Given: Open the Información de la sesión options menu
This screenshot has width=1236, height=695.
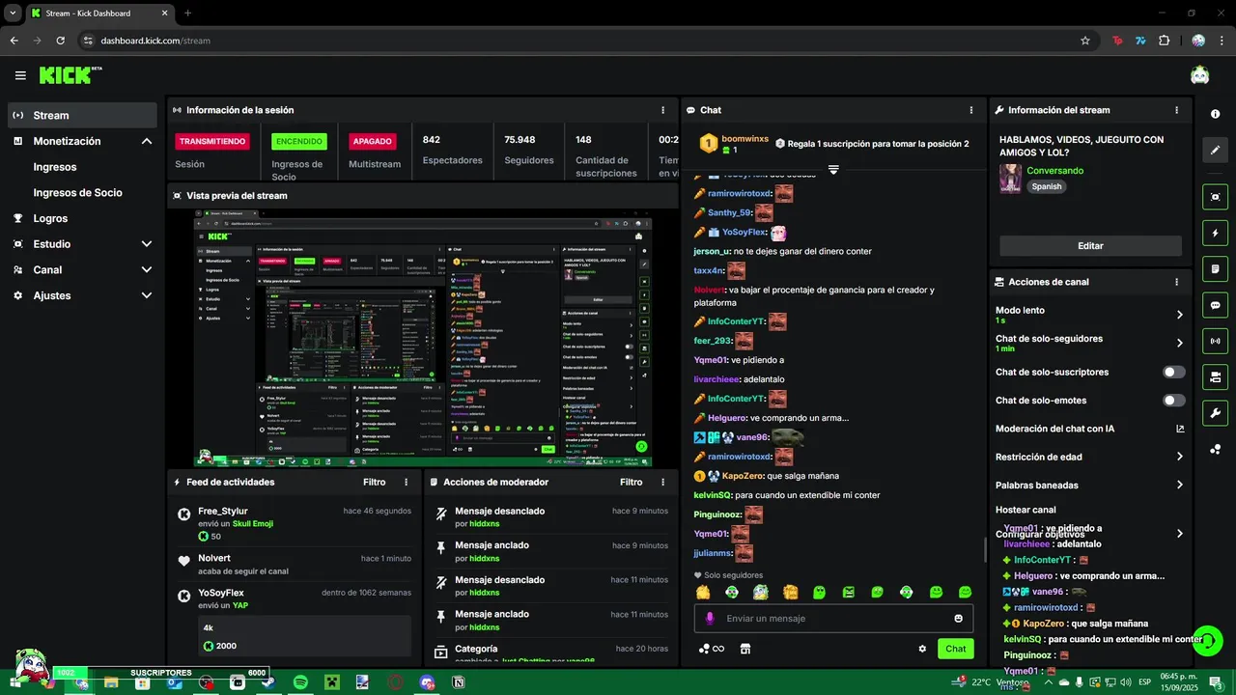Looking at the screenshot, I should pos(662,110).
